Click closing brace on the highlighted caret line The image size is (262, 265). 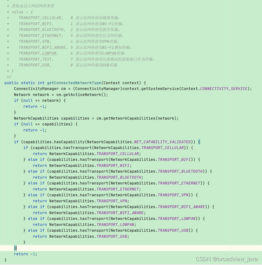point(15,248)
